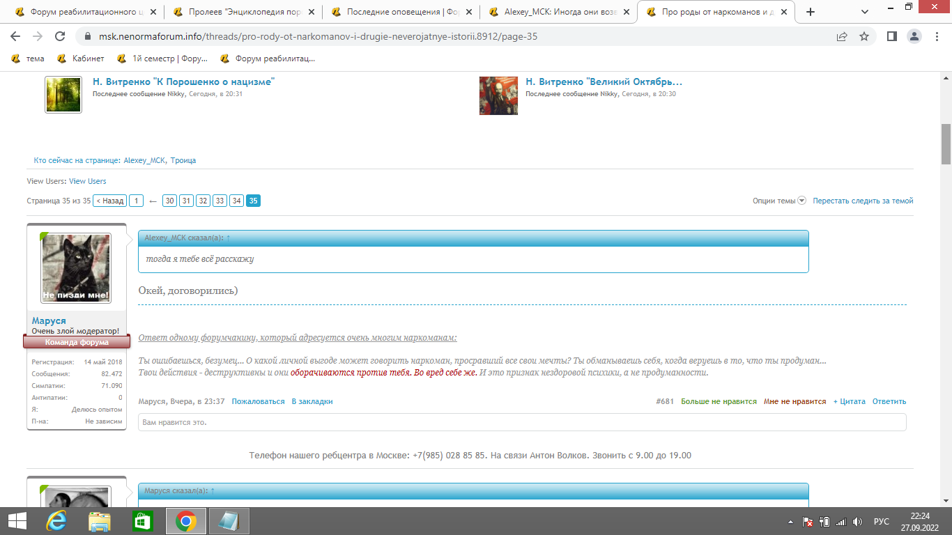Click the page vertical scrollbar thumb

point(946,144)
